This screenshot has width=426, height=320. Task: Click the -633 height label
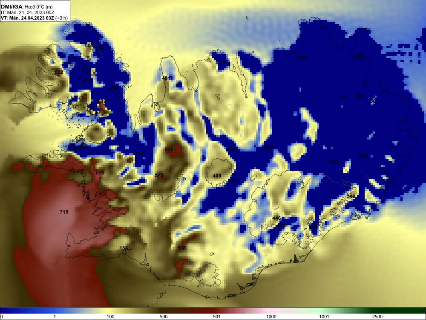click(x=334, y=162)
